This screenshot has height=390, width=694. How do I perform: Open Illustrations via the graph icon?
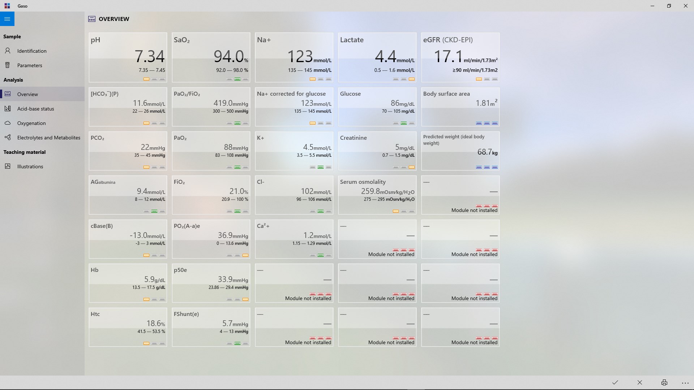tap(8, 166)
